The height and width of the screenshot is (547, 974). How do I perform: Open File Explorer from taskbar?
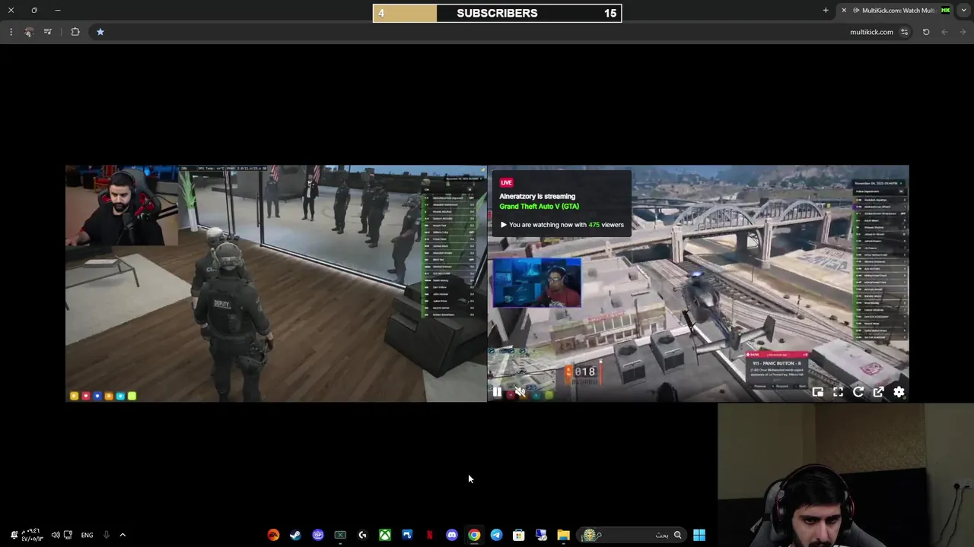[x=563, y=535]
